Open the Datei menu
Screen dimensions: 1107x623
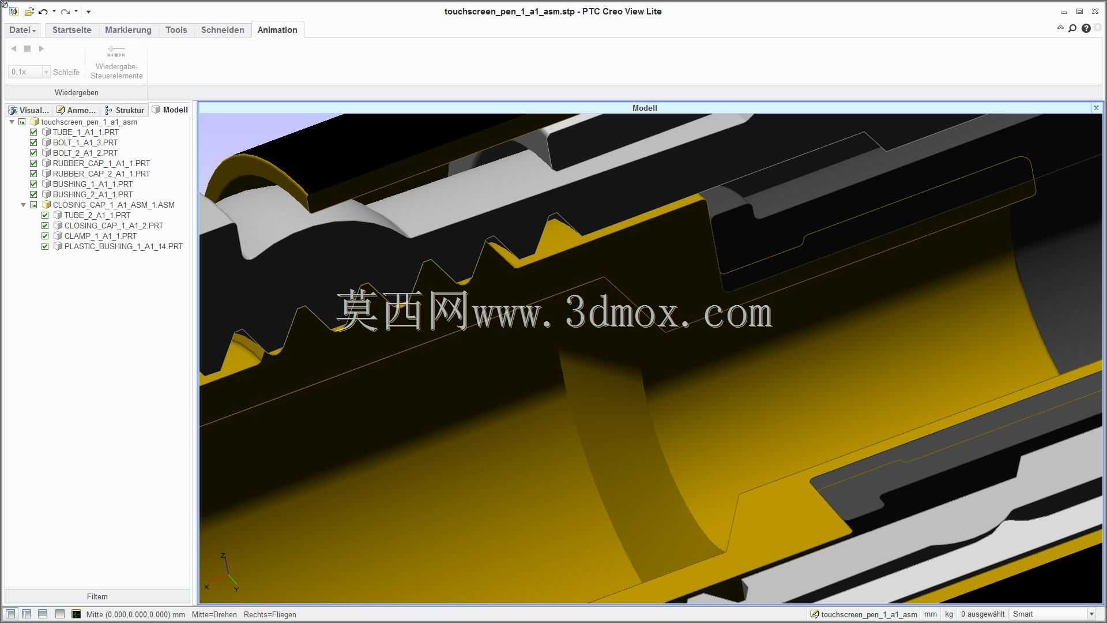(22, 30)
